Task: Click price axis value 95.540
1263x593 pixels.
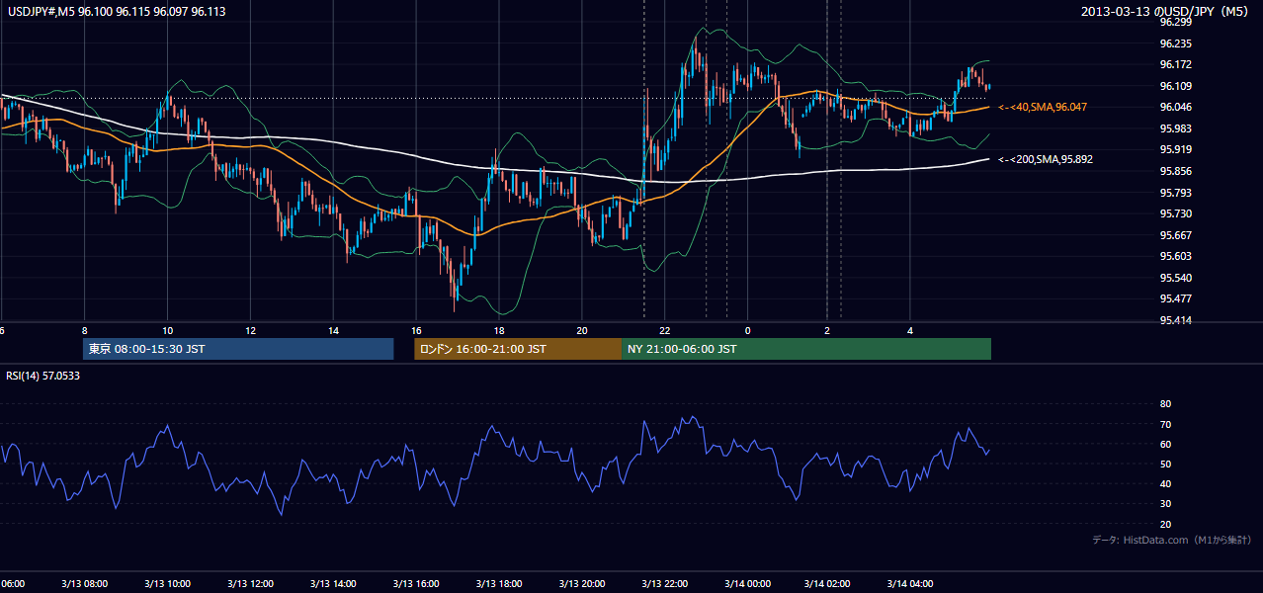Action: point(1175,278)
